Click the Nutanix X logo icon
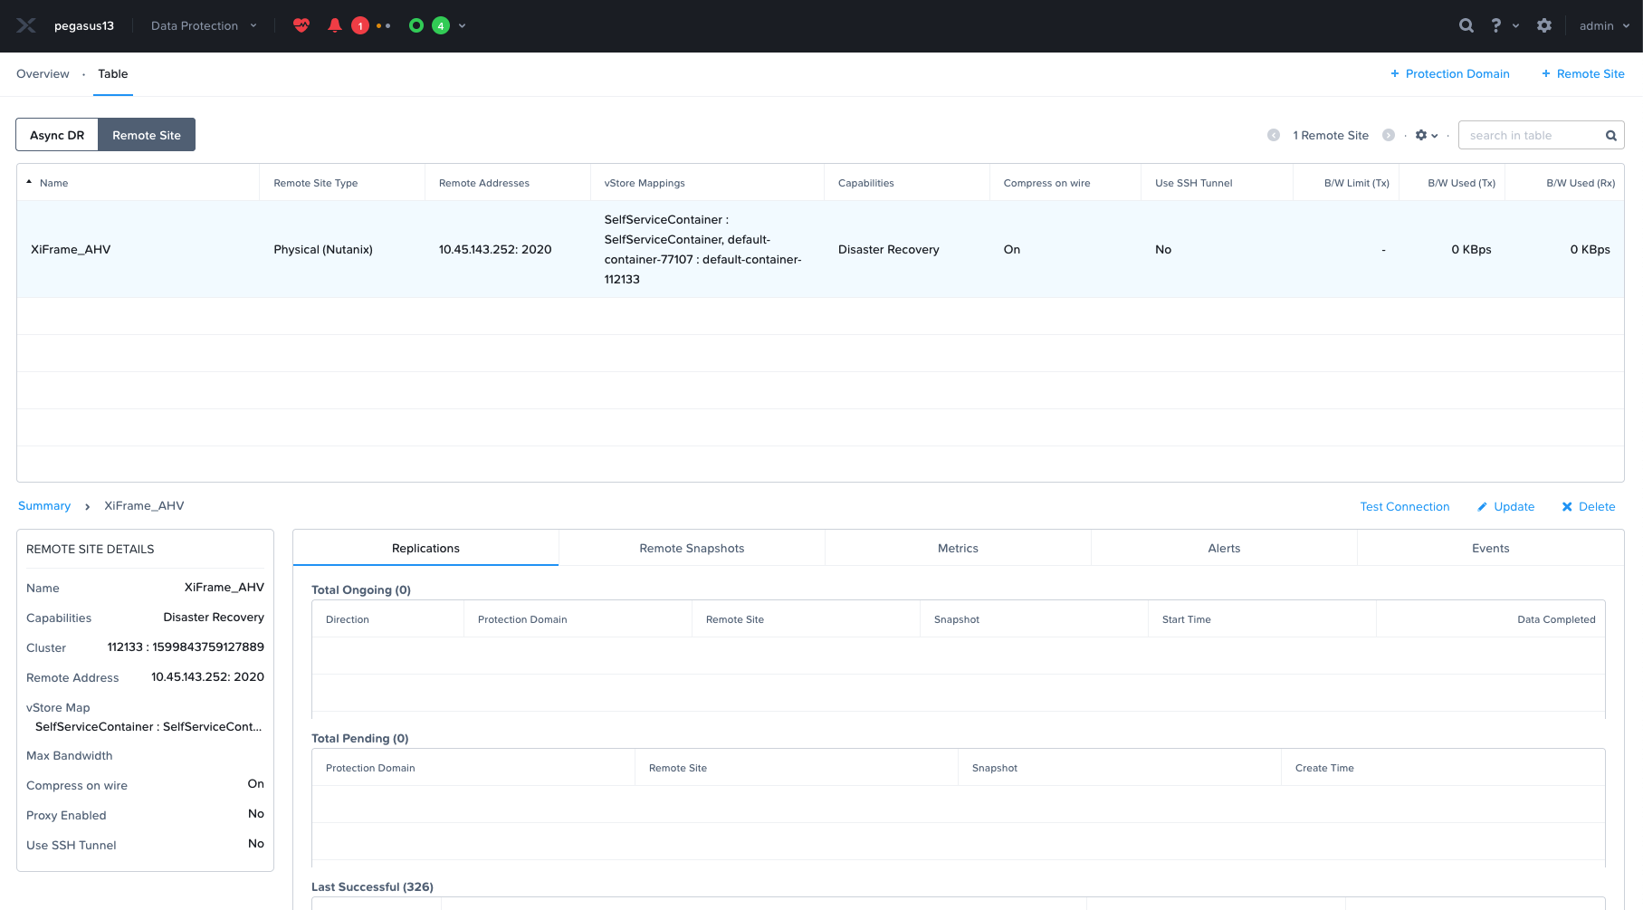 26,25
